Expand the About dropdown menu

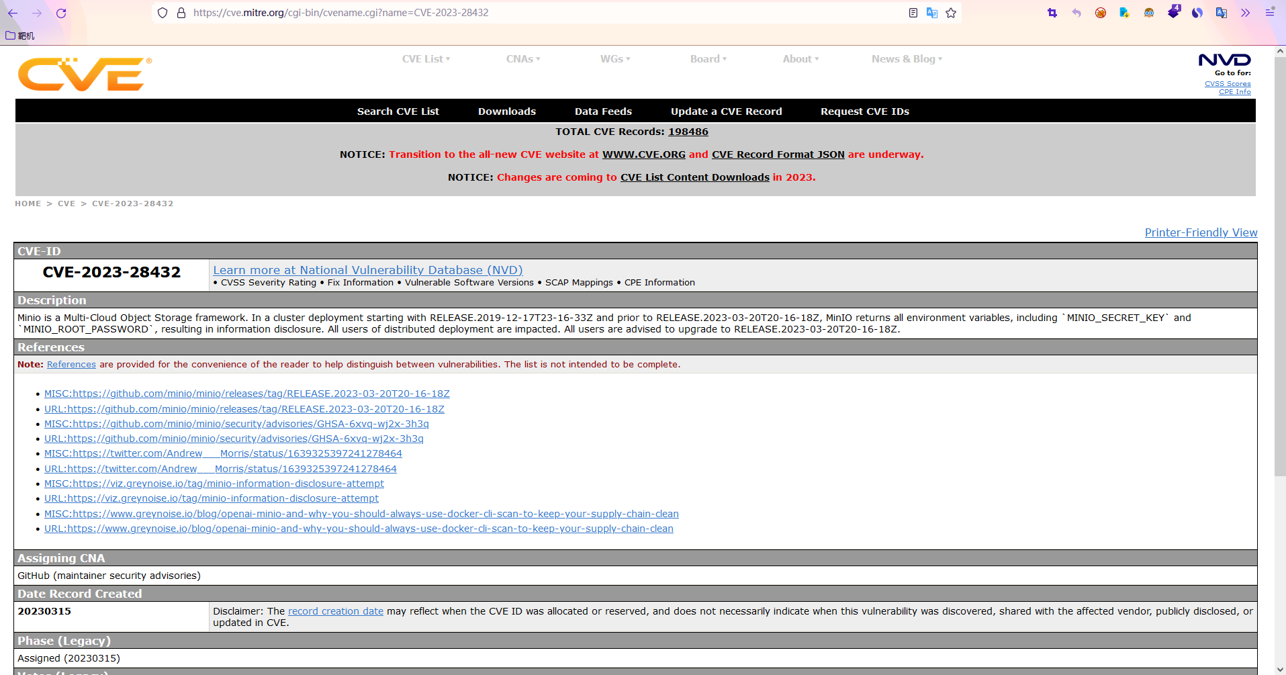(x=800, y=59)
